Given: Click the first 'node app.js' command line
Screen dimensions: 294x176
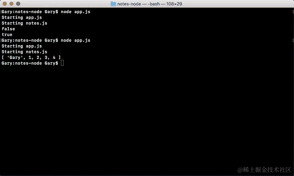Looking at the screenshot, I should pyautogui.click(x=46, y=12).
